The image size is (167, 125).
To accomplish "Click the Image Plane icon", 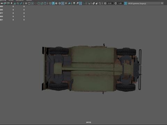I will [x=15, y=3].
